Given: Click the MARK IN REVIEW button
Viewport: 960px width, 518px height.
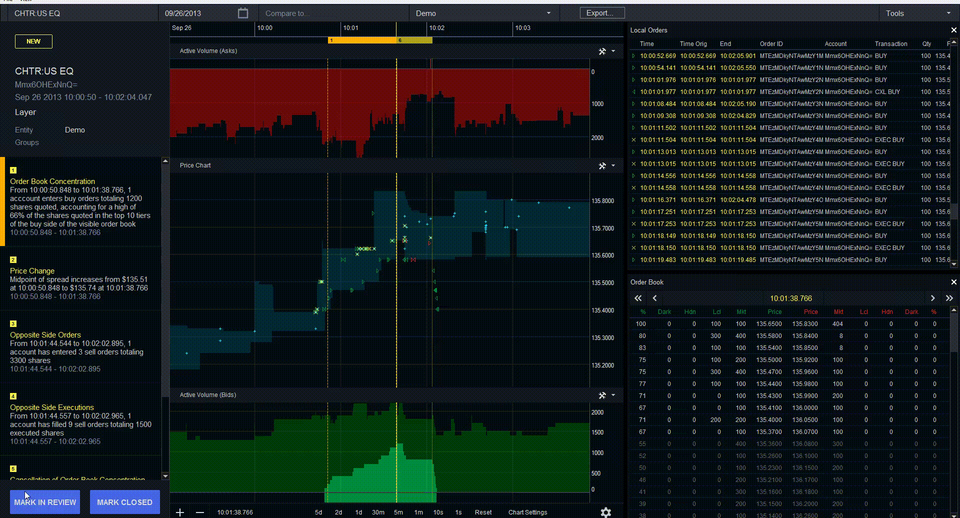Looking at the screenshot, I should pyautogui.click(x=44, y=501).
